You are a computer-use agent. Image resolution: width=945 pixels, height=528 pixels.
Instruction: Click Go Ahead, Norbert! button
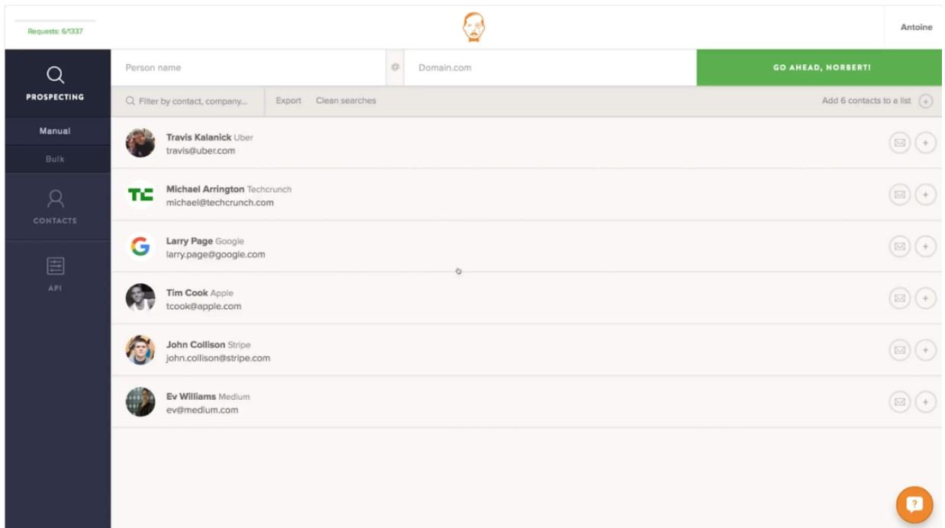point(819,68)
